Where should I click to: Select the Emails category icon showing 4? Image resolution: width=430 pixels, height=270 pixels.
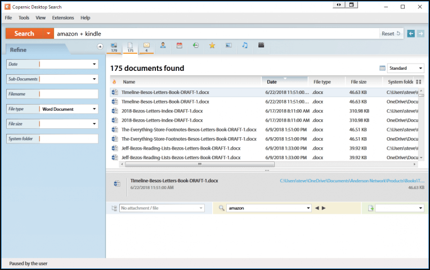point(146,47)
